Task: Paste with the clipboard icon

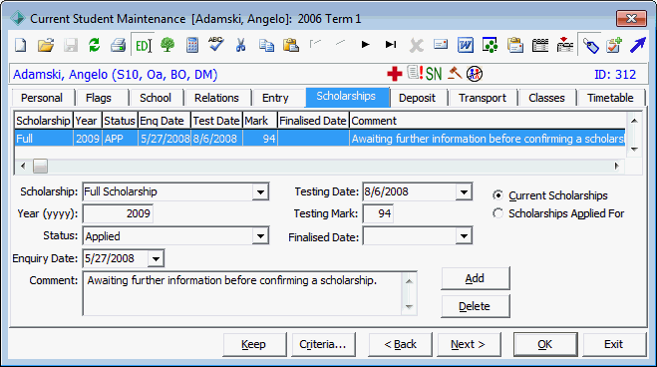Action: (x=291, y=45)
